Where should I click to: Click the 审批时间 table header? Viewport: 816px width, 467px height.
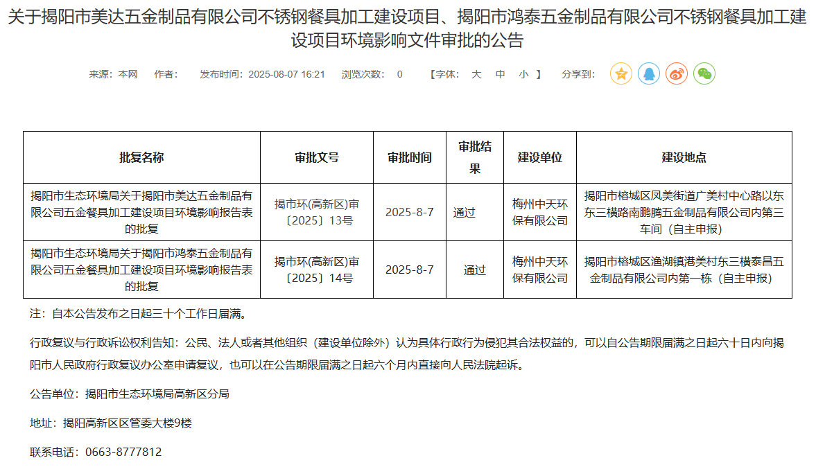pyautogui.click(x=409, y=157)
